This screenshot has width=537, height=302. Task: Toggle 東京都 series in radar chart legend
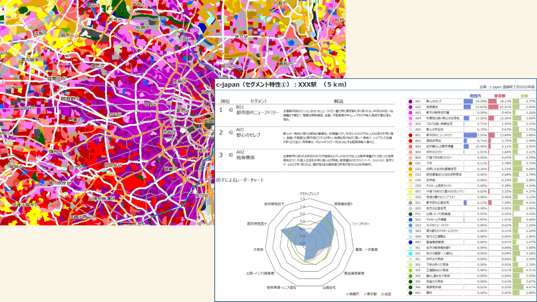coord(371,293)
